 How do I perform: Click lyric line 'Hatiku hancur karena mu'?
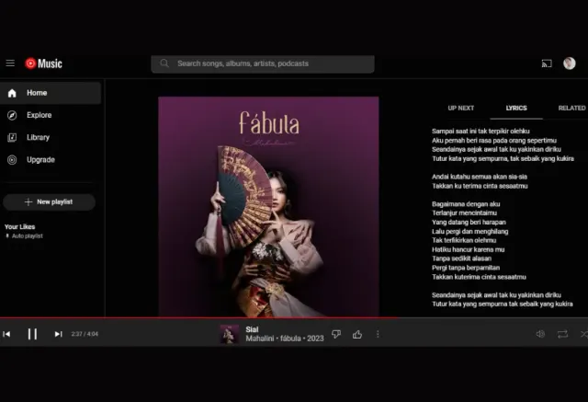point(468,249)
